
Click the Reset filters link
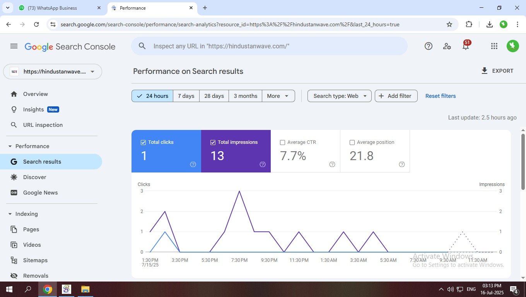coord(441,96)
